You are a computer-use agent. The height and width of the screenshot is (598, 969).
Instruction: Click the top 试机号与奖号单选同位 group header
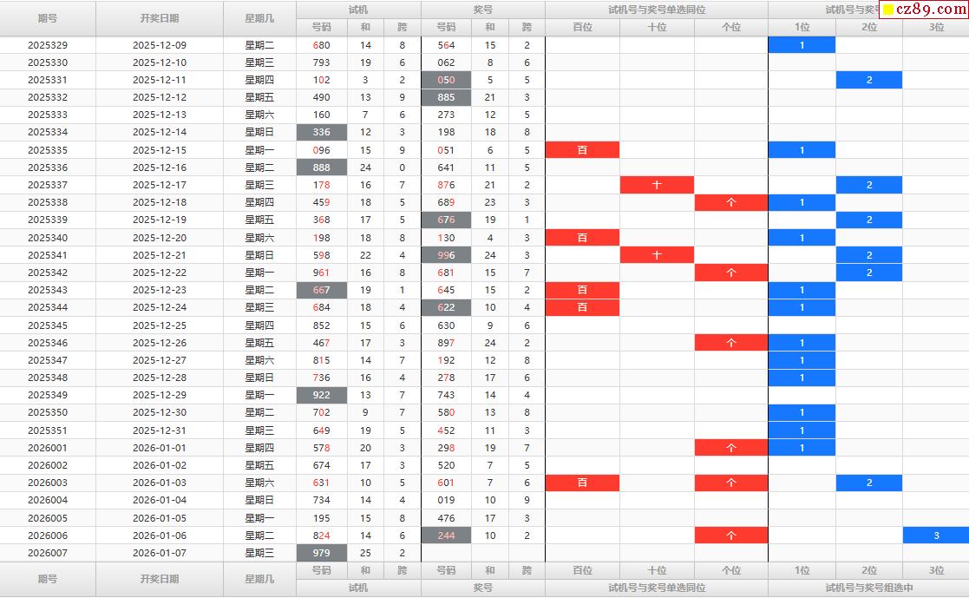coord(656,10)
